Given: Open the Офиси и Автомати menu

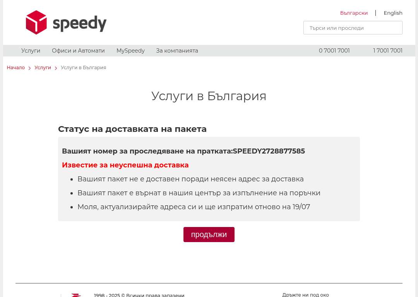Looking at the screenshot, I should (x=78, y=51).
